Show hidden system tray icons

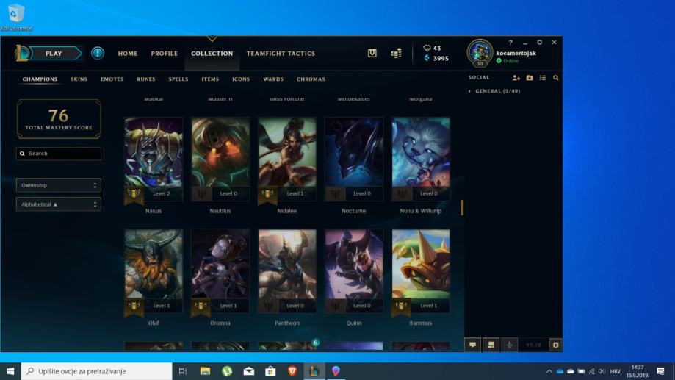(549, 371)
